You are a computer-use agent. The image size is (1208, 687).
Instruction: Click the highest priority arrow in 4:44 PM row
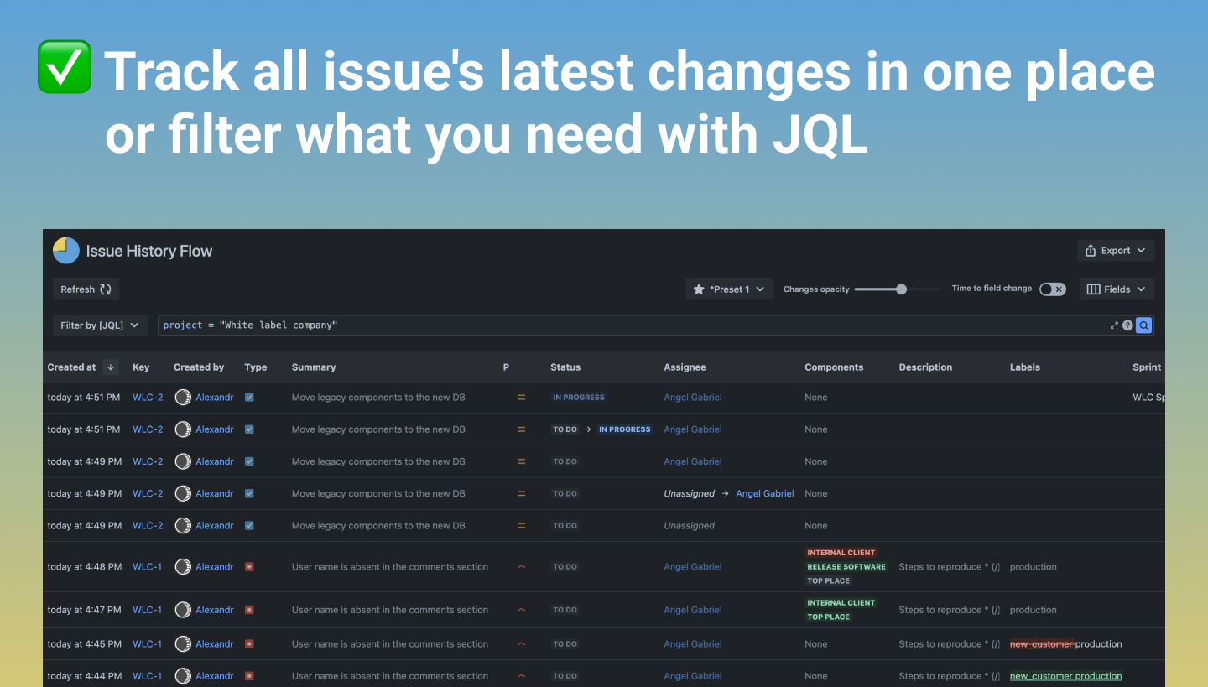point(521,676)
